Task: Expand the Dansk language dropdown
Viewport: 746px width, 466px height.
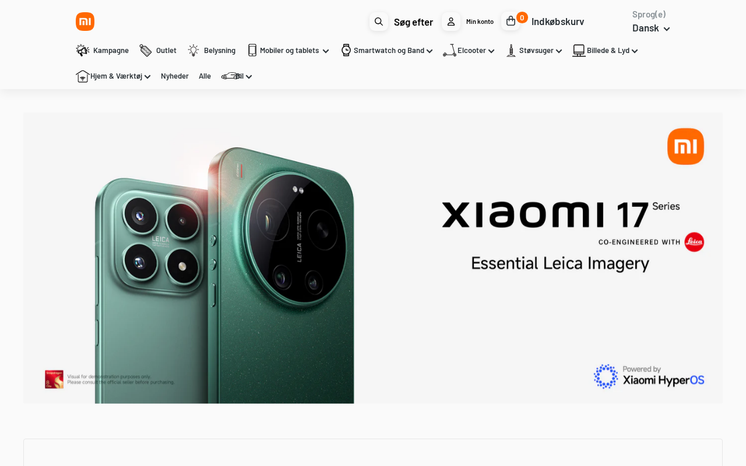Action: pos(652,28)
